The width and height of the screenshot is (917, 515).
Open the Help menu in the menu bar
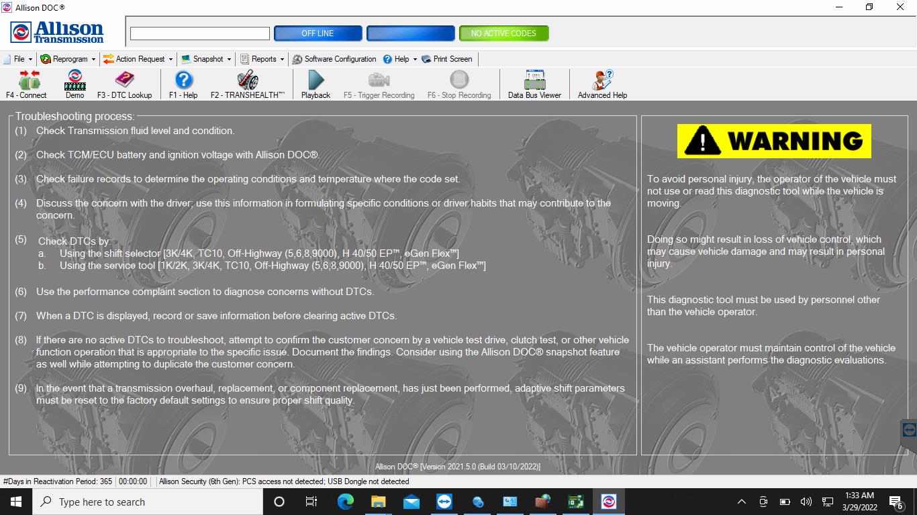click(x=400, y=59)
